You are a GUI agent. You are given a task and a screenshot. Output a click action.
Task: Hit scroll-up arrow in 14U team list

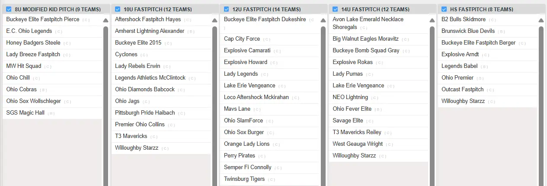[432, 20]
